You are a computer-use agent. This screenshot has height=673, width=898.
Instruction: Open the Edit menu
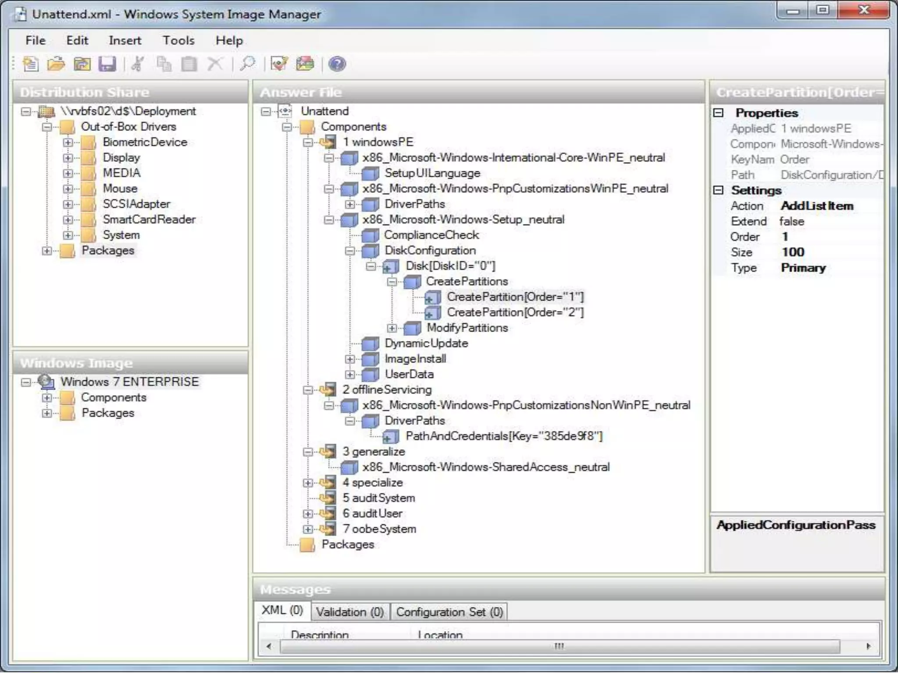tap(77, 40)
